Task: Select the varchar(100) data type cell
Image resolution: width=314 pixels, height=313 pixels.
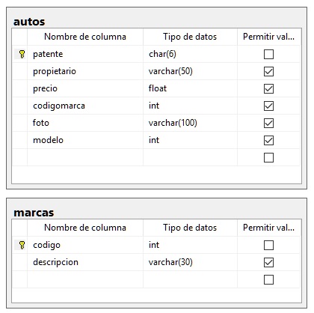Action: (x=190, y=123)
